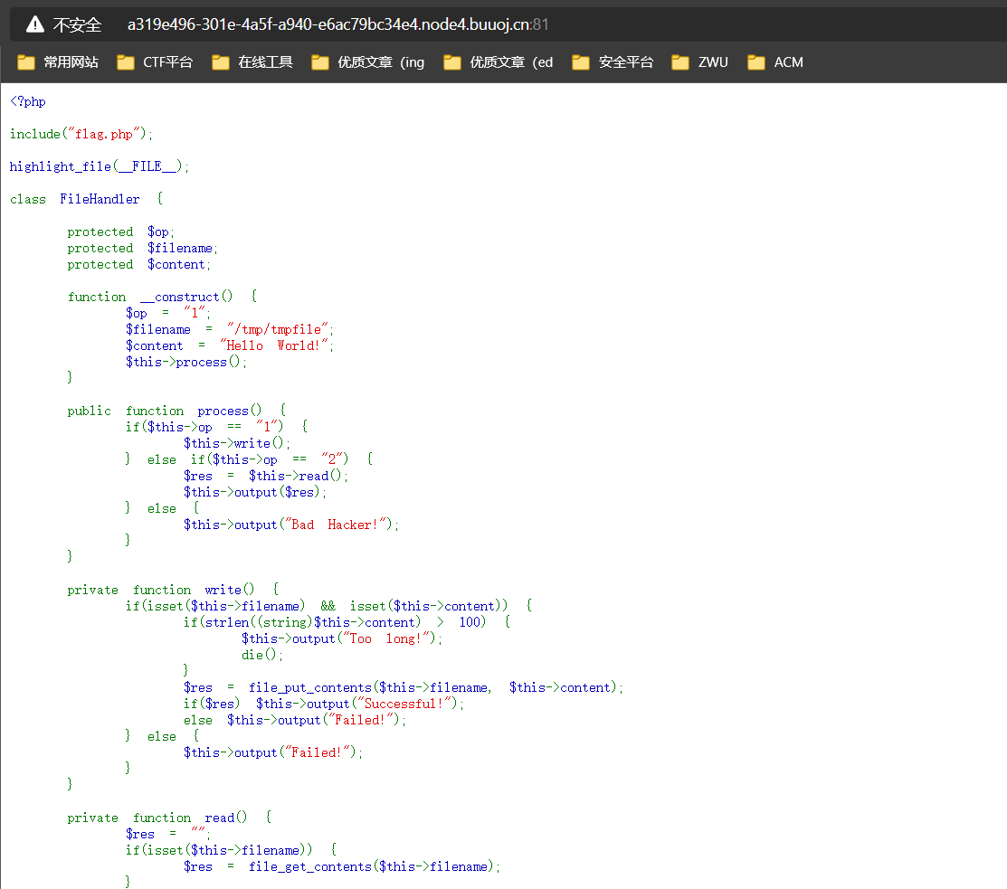Open the 安全平台 bookmarks folder

tap(613, 62)
